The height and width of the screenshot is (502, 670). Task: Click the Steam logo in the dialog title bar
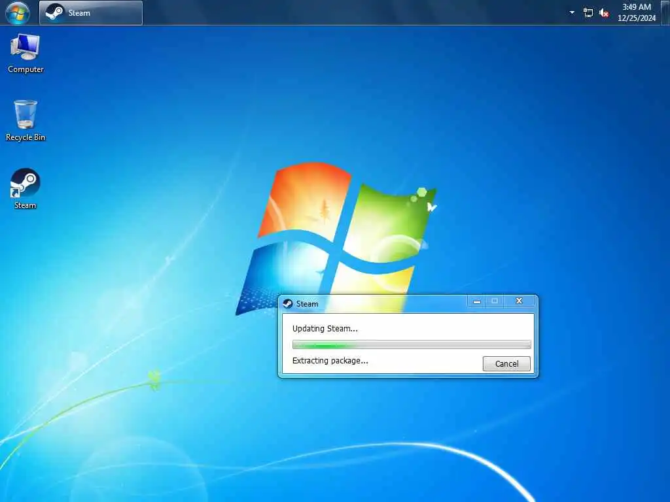point(288,303)
